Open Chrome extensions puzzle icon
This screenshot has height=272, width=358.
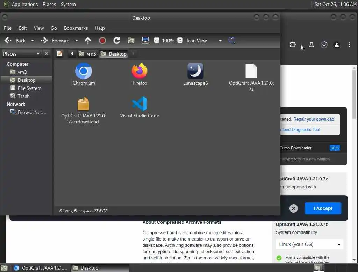293,45
